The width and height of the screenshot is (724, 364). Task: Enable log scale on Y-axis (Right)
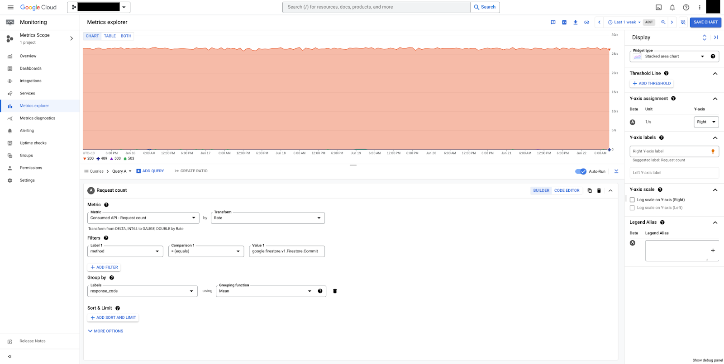[x=632, y=200]
